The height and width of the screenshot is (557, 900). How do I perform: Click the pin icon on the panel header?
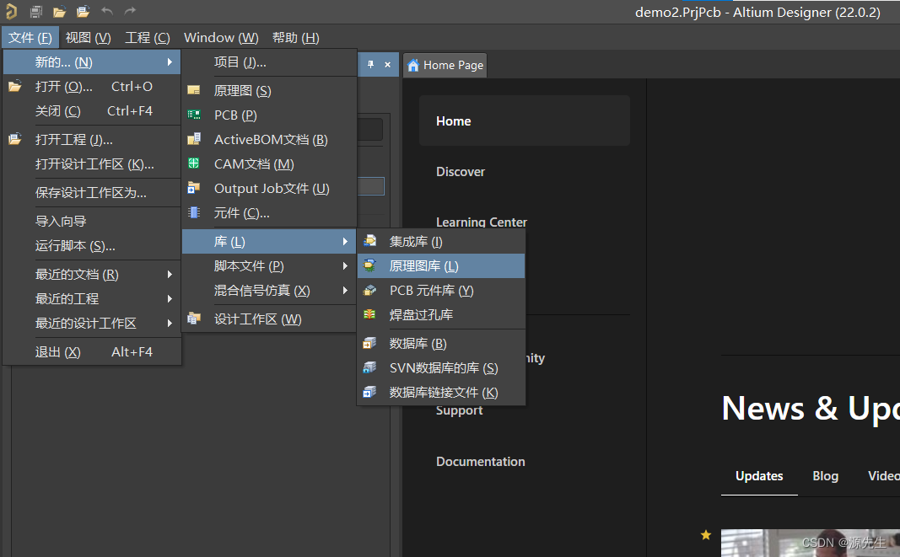(x=371, y=64)
